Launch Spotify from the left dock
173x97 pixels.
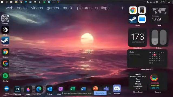point(5,76)
